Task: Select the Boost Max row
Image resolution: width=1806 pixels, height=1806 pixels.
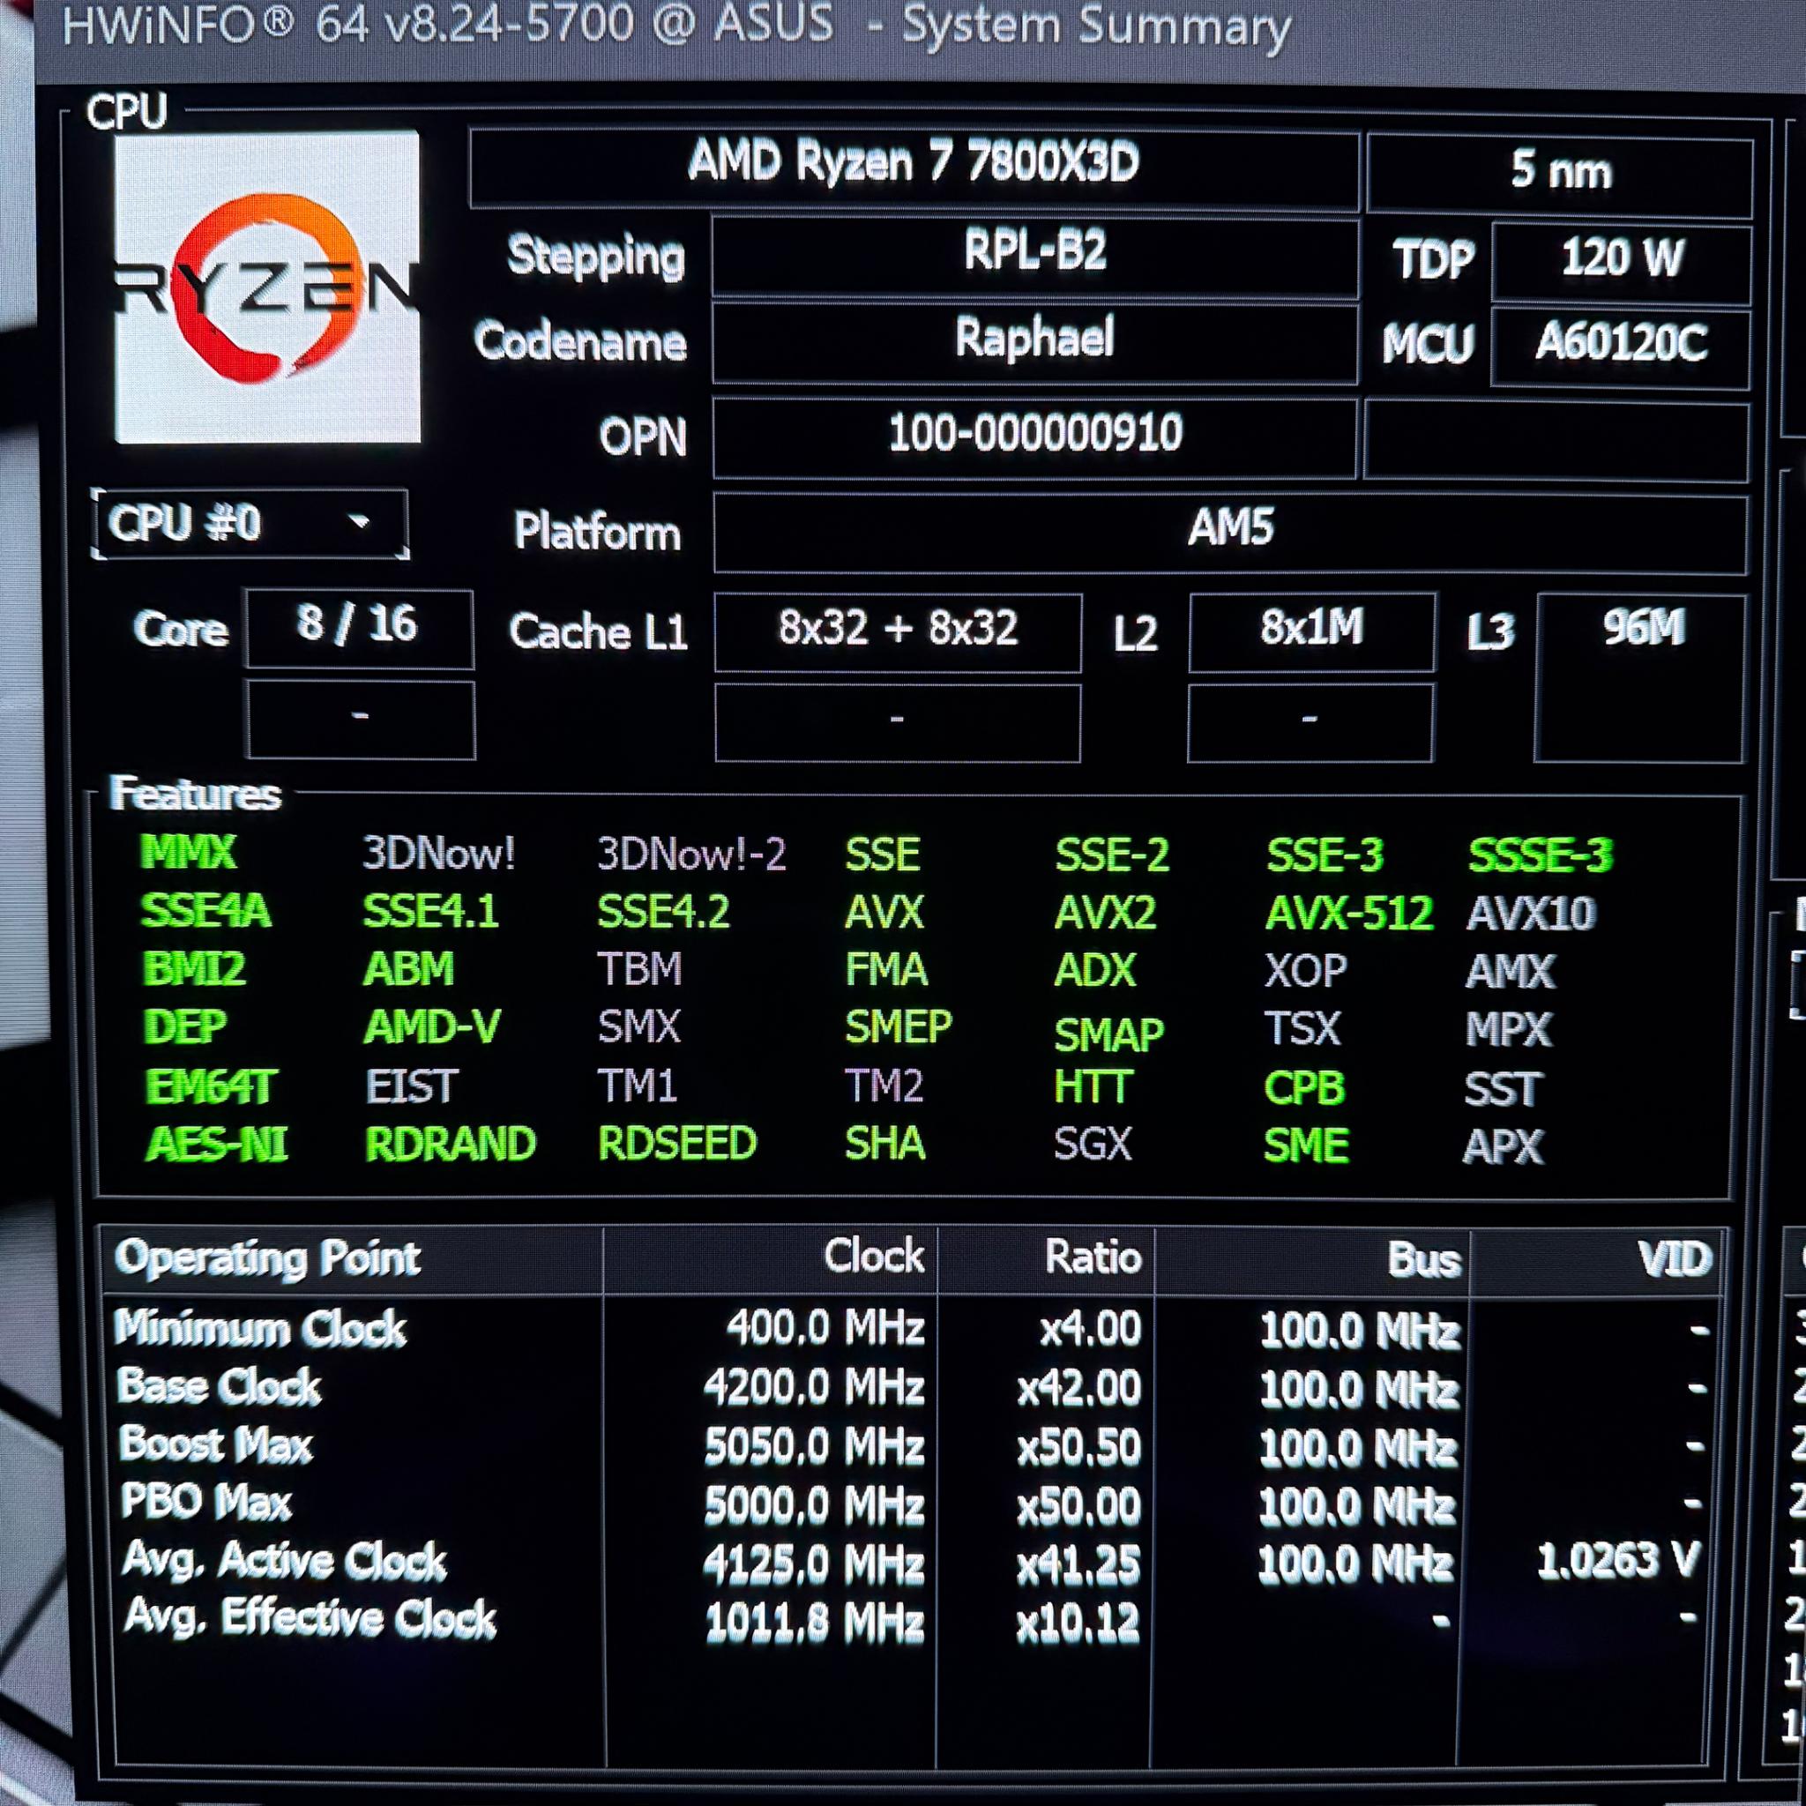Action: click(x=913, y=1446)
